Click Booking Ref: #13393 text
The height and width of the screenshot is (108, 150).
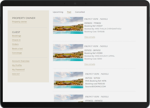93,53
